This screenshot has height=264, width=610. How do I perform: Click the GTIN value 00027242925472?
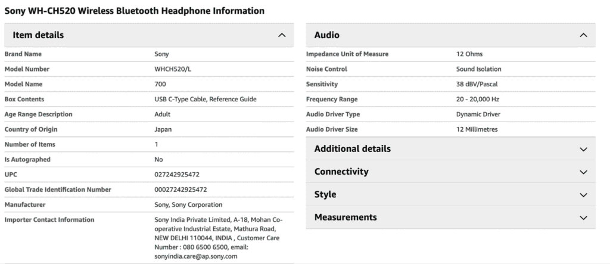[x=180, y=190]
